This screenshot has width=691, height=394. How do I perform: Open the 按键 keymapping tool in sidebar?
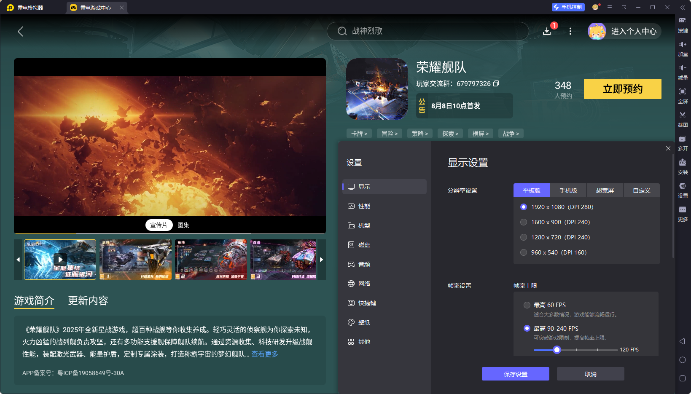[x=683, y=24]
